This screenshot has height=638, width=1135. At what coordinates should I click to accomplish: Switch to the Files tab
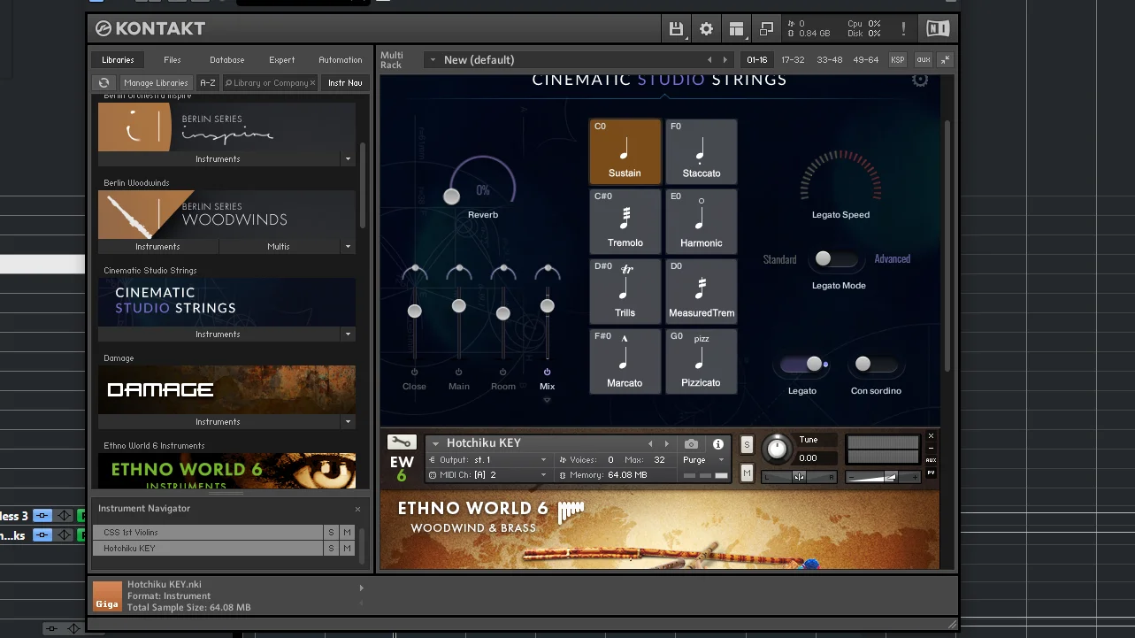pos(173,60)
